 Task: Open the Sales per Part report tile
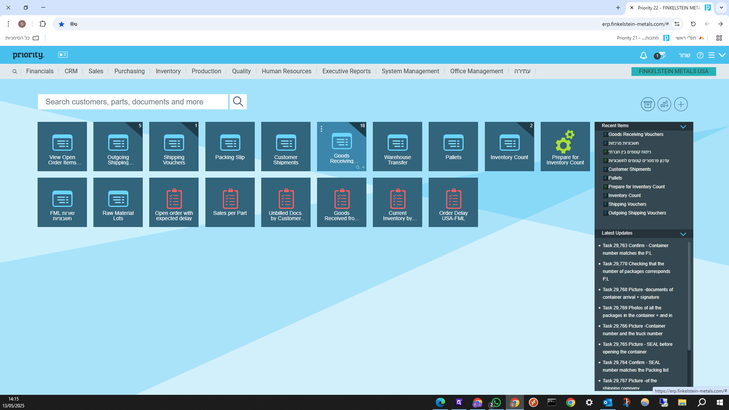click(x=230, y=202)
